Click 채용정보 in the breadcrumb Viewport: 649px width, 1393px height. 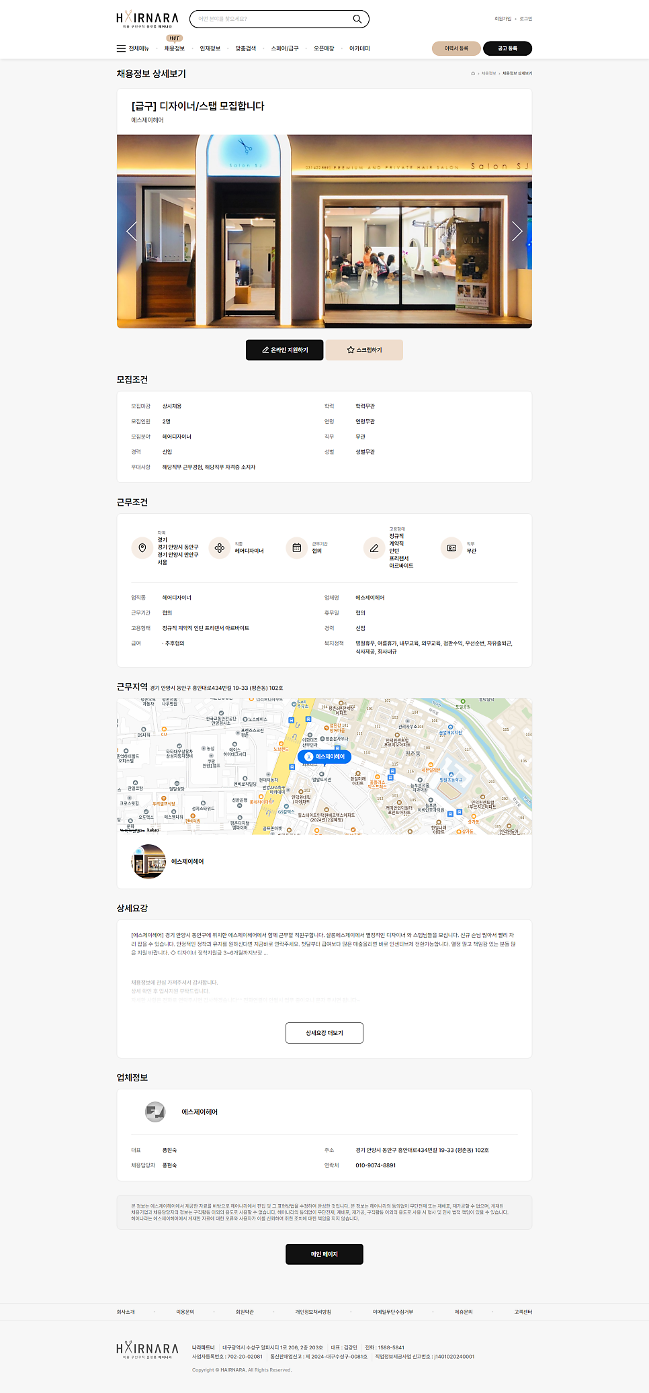tap(488, 73)
